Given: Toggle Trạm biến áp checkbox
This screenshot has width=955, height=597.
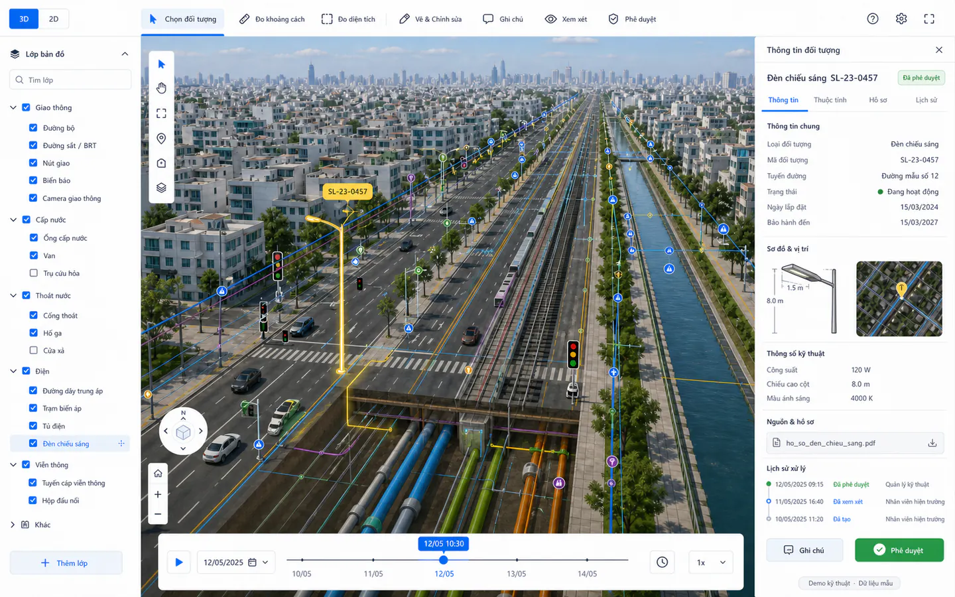Looking at the screenshot, I should pyautogui.click(x=33, y=408).
